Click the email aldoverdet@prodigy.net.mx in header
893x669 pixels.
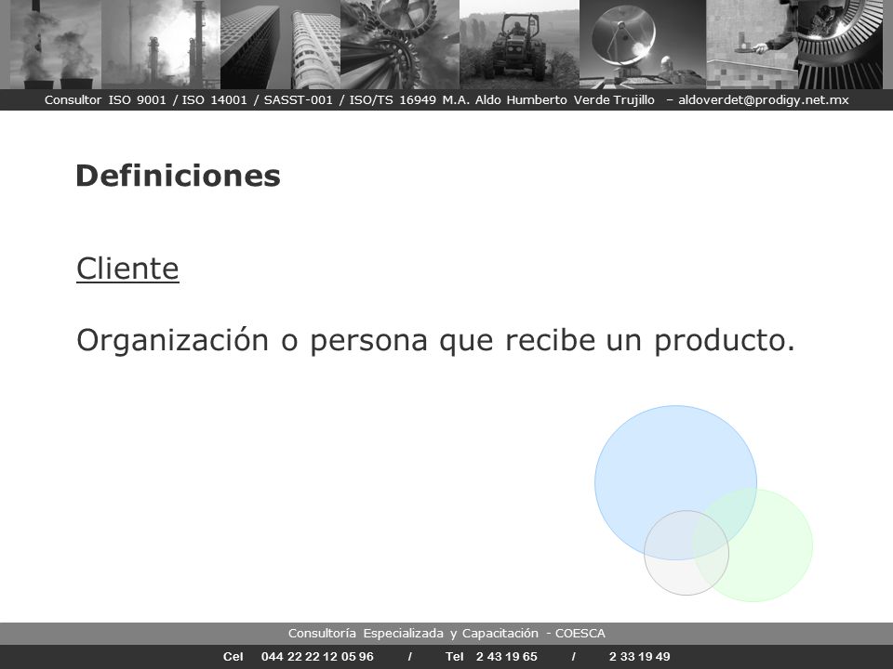[763, 100]
